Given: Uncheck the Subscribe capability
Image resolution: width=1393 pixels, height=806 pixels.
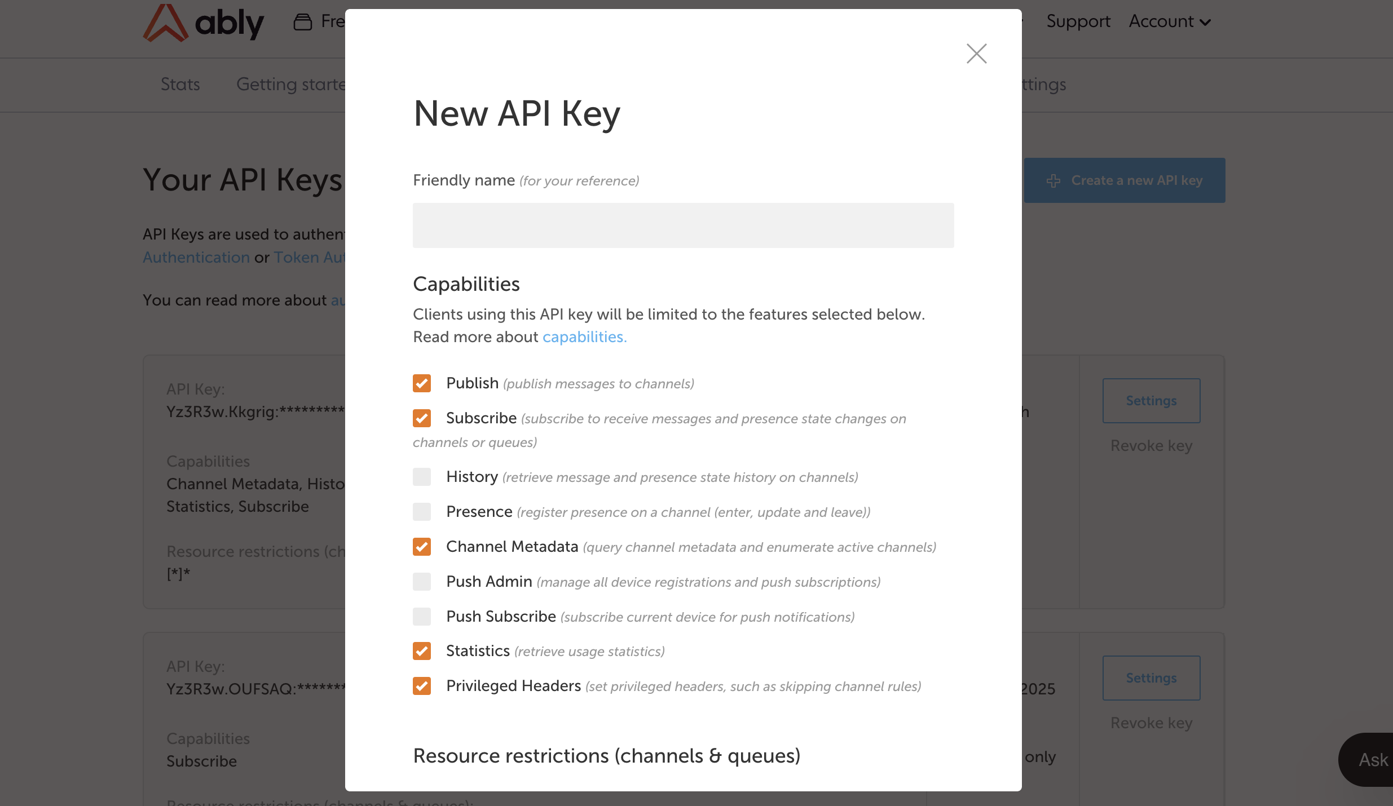Looking at the screenshot, I should coord(422,418).
